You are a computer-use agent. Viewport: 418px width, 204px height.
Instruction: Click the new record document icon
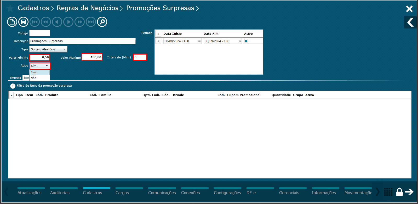pyautogui.click(x=12, y=22)
